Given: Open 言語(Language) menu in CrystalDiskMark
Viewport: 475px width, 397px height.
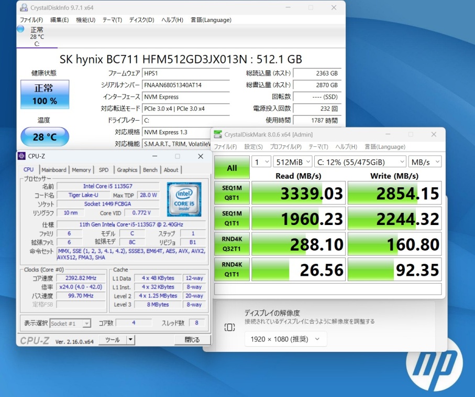Looking at the screenshot, I should (x=385, y=147).
